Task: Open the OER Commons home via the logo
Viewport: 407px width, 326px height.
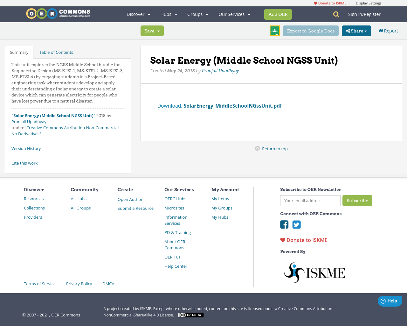Action: [x=58, y=14]
